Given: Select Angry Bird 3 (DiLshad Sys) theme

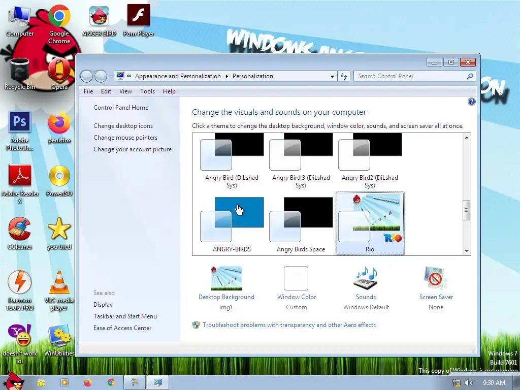Looking at the screenshot, I should tap(301, 161).
